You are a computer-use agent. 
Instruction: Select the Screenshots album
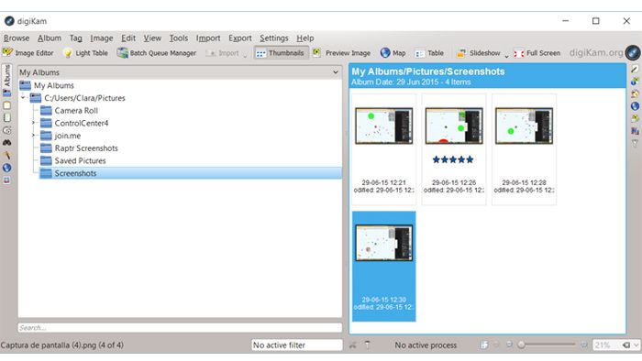coord(191,173)
